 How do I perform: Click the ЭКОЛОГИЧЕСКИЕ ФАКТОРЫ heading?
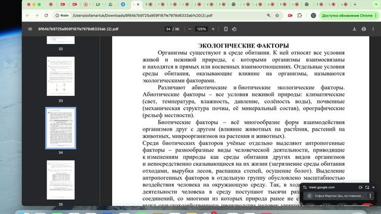[x=243, y=46]
